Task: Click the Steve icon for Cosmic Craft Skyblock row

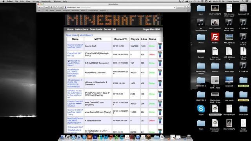Action: click(x=160, y=103)
